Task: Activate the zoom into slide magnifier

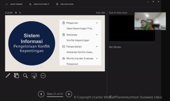Action: point(25,76)
